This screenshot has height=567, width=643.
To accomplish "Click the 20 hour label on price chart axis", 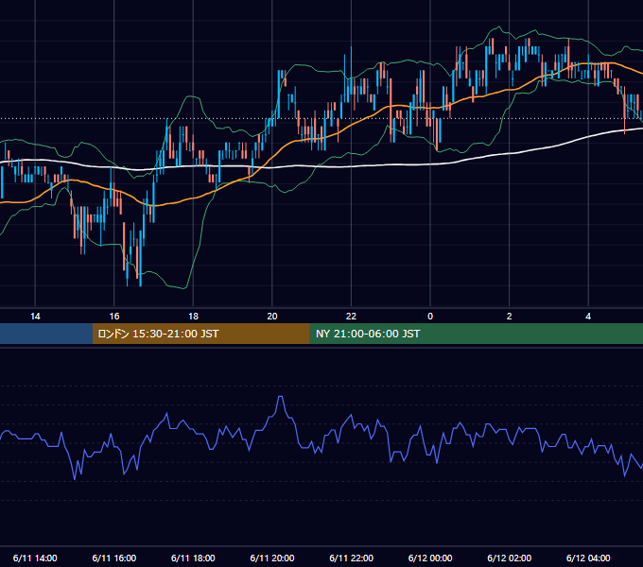I will 272,317.
